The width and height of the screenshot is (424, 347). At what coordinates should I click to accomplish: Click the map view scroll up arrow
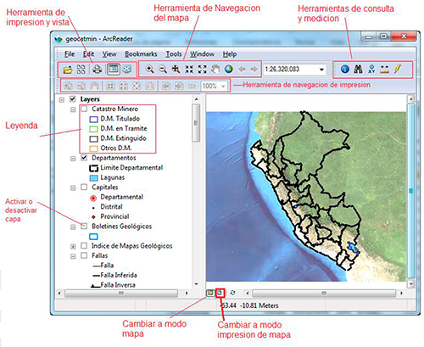pos(411,99)
